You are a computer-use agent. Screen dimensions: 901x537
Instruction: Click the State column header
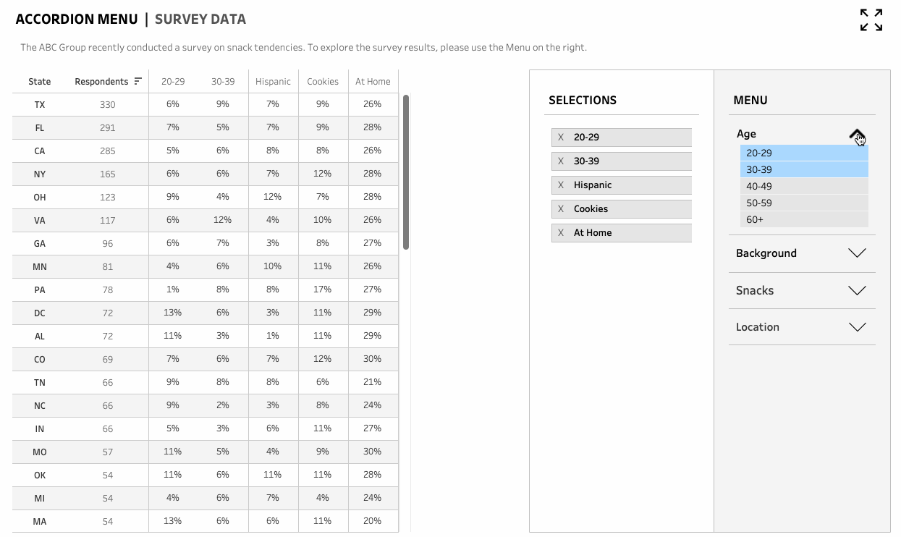[x=39, y=81]
